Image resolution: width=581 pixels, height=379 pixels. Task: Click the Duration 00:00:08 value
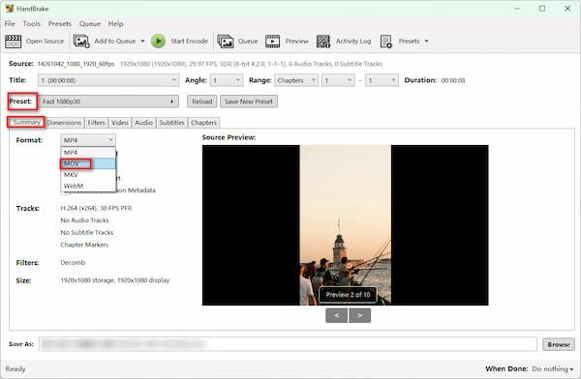[x=453, y=80]
